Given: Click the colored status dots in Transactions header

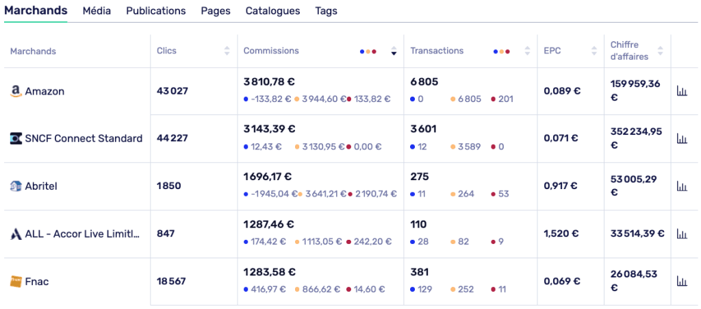Looking at the screenshot, I should [502, 51].
